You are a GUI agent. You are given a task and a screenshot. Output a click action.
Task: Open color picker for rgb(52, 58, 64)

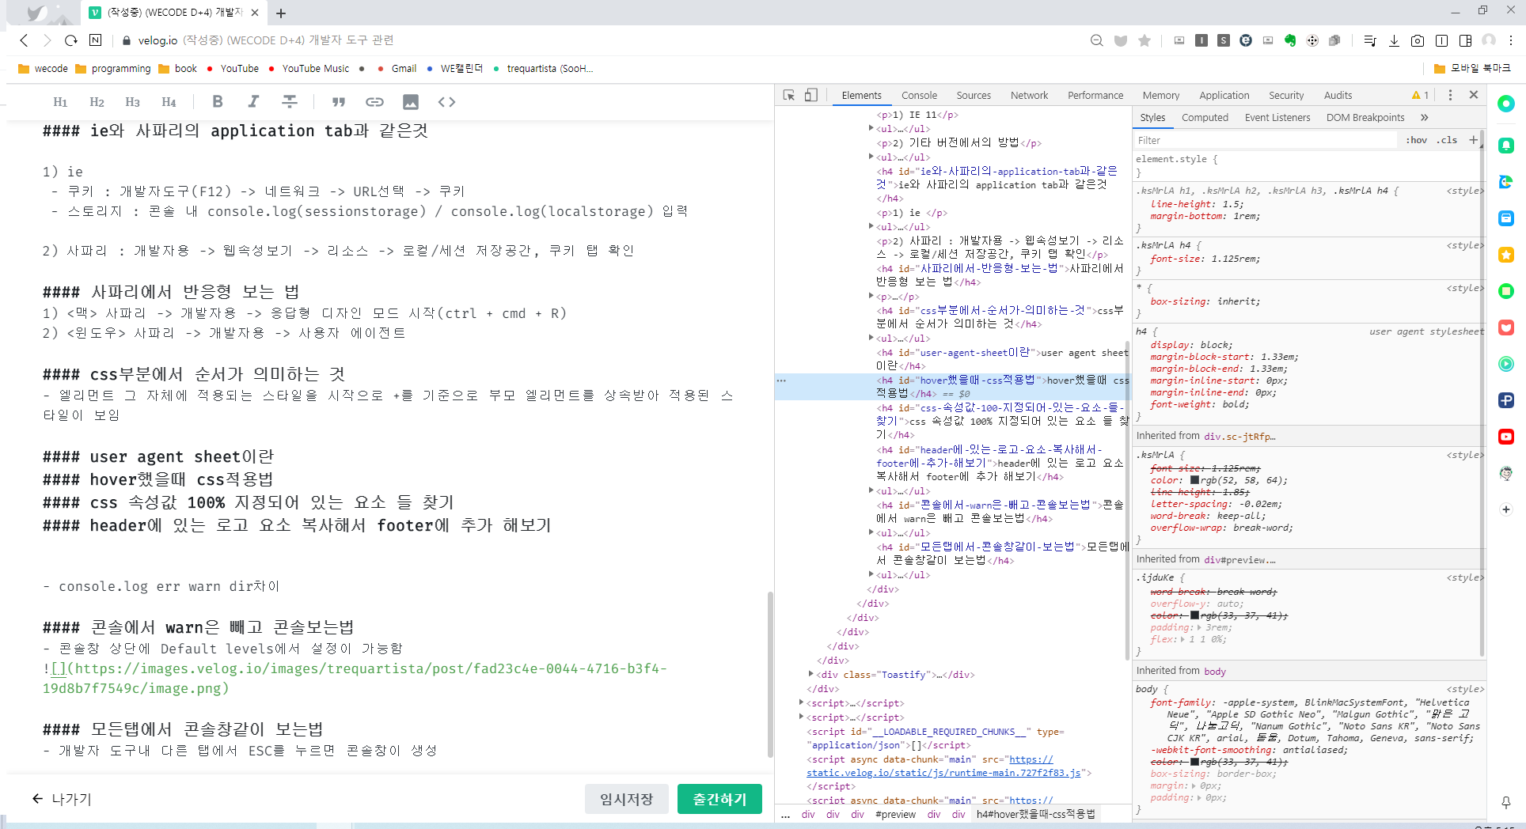pyautogui.click(x=1194, y=479)
